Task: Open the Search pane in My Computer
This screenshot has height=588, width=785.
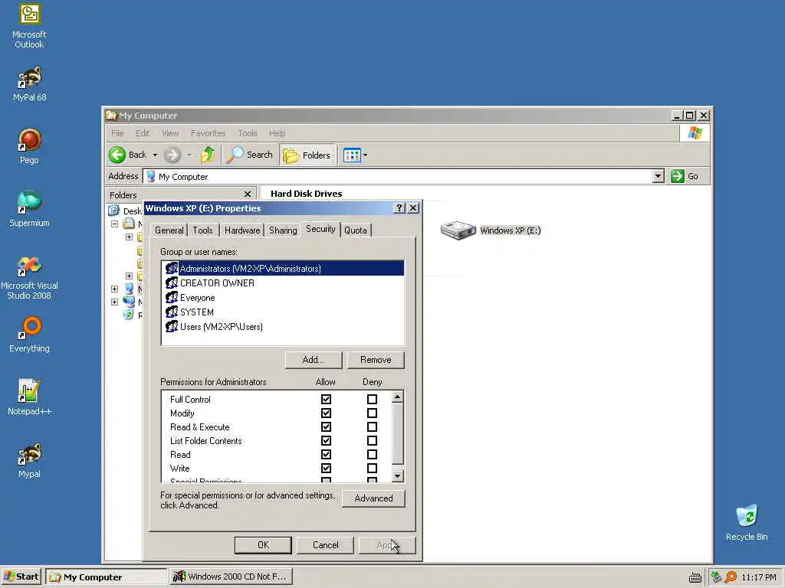Action: click(x=250, y=155)
